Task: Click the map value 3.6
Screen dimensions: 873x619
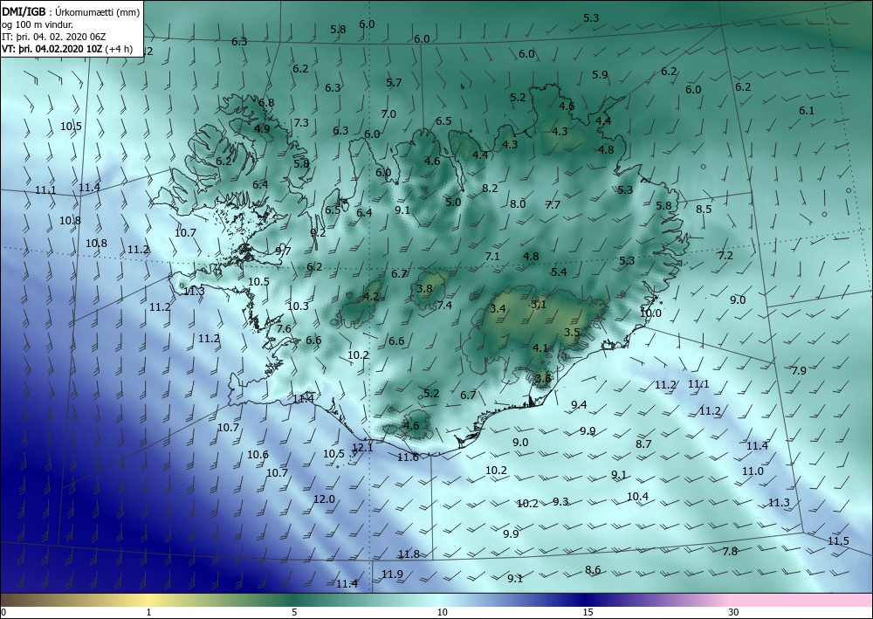Action: tap(543, 379)
